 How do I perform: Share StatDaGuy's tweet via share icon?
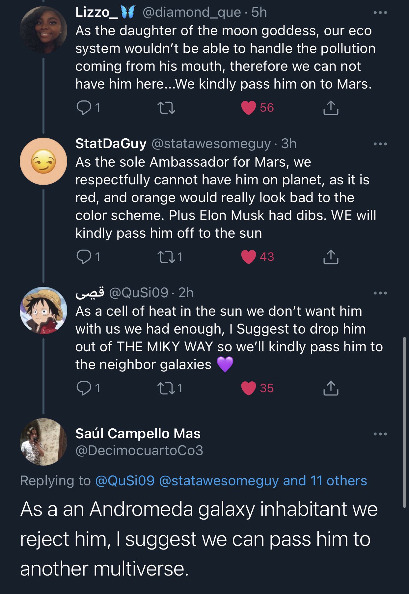tap(331, 257)
